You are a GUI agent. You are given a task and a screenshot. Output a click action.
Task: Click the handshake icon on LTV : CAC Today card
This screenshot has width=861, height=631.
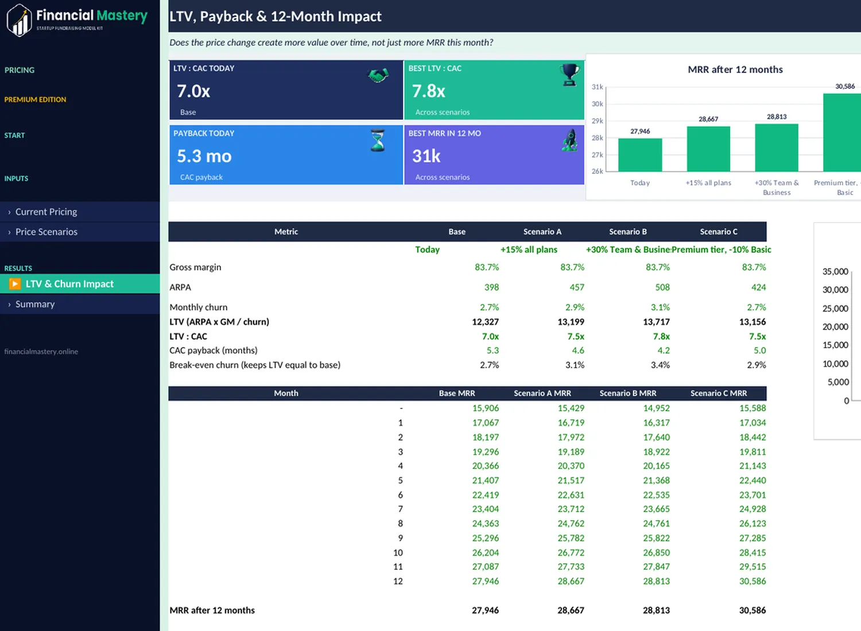[378, 75]
